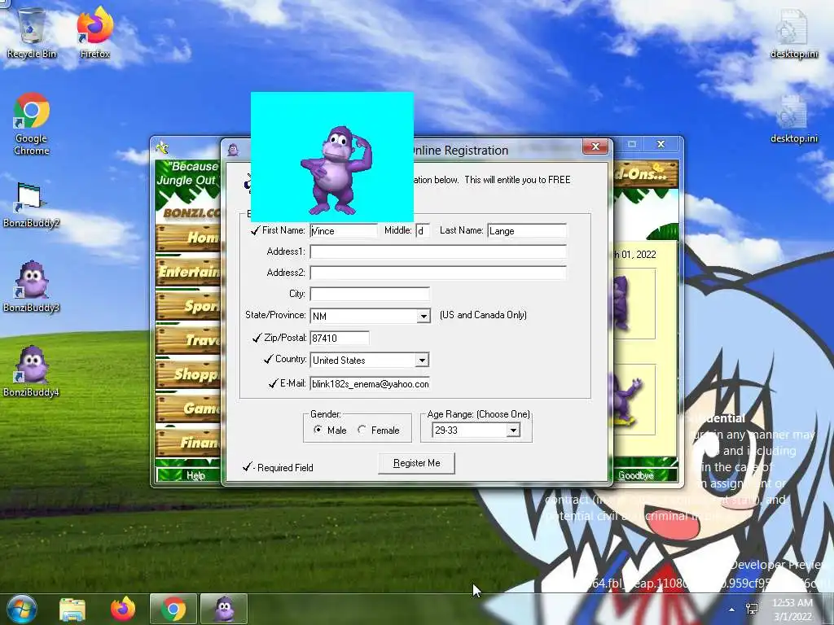Image resolution: width=834 pixels, height=625 pixels.
Task: Click the Register Me button
Action: click(x=416, y=463)
